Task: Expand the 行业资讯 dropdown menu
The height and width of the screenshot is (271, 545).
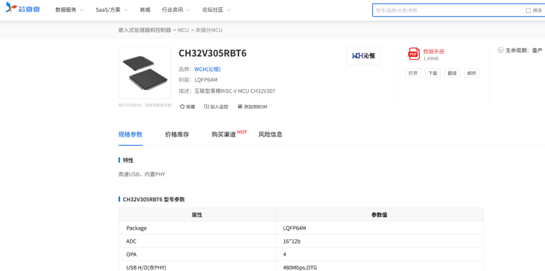Action: pos(176,10)
